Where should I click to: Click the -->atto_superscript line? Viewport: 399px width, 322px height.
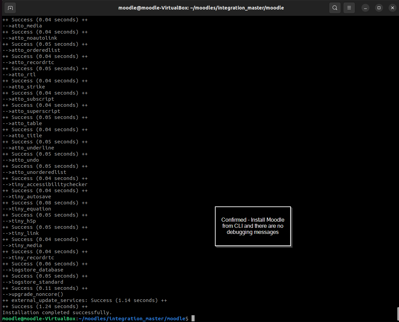[31, 111]
